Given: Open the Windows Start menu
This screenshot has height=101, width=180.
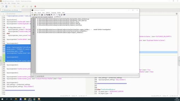Looking at the screenshot, I should (x=2, y=99).
